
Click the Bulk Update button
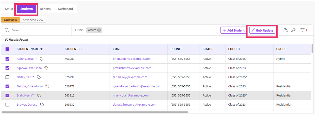262,30
